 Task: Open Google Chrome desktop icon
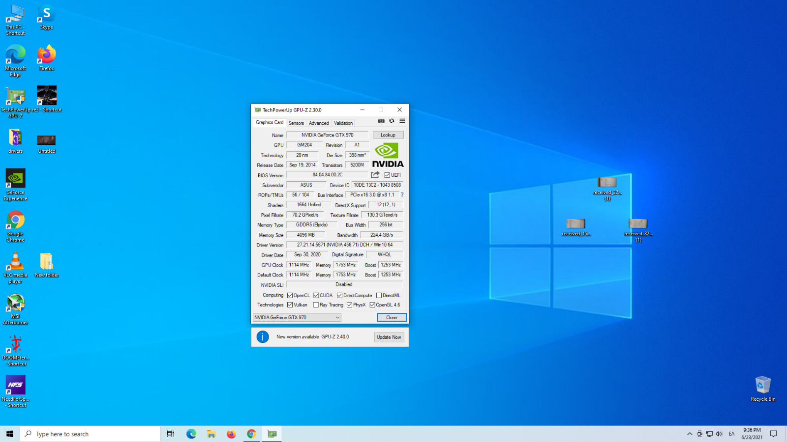pos(15,226)
